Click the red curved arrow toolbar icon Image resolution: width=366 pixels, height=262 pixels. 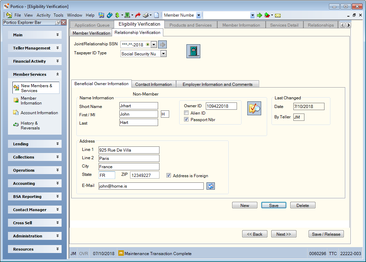pyautogui.click(x=138, y=16)
